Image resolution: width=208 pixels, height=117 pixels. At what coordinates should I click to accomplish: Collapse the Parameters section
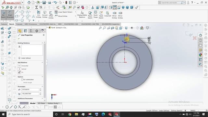point(42,86)
